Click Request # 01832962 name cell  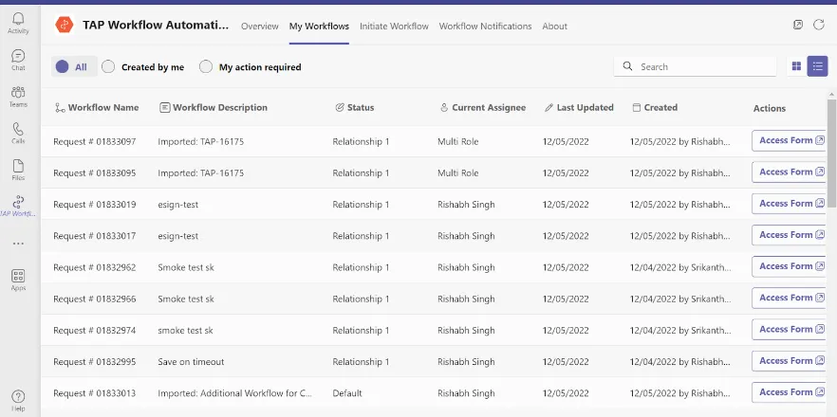pyautogui.click(x=95, y=267)
